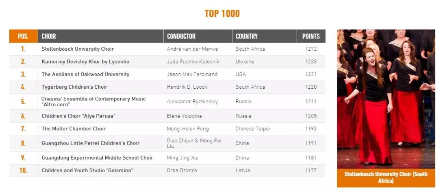This screenshot has height=190, width=439.
Task: Open The Müller Chamber Choir
Action: click(74, 128)
